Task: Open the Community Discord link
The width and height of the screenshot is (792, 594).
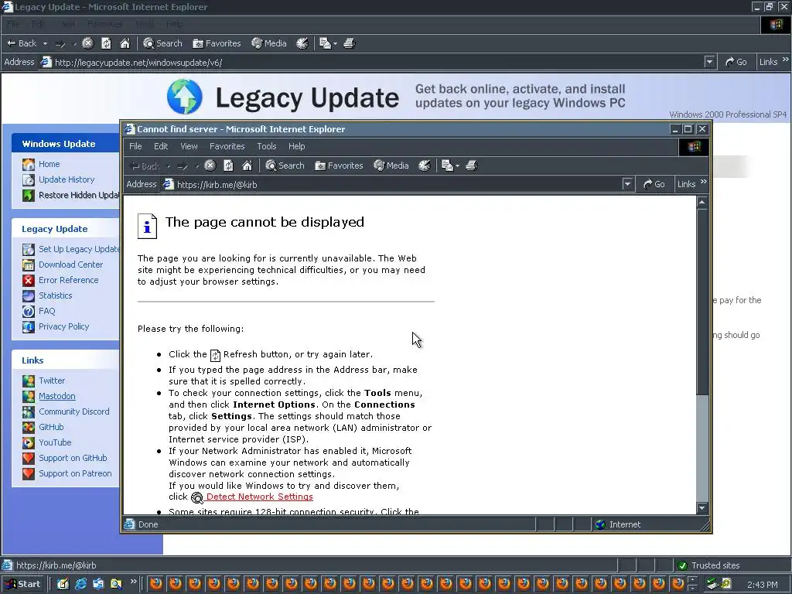Action: point(74,411)
